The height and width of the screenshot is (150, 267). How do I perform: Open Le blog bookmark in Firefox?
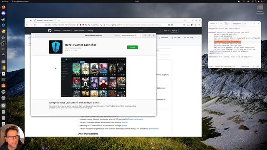95,25
